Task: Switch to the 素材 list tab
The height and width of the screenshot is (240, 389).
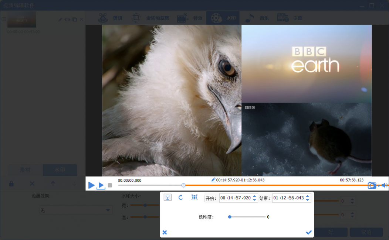Action: pos(25,170)
